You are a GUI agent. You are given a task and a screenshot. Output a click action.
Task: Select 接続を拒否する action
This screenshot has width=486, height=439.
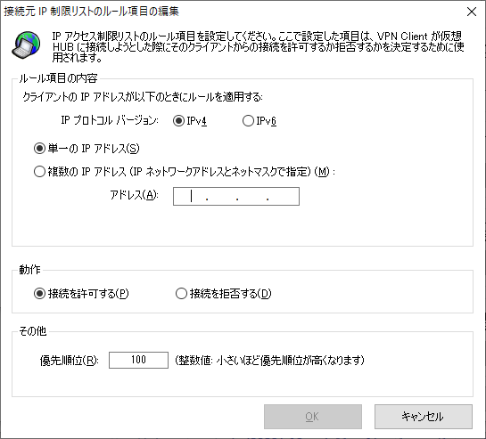point(224,293)
